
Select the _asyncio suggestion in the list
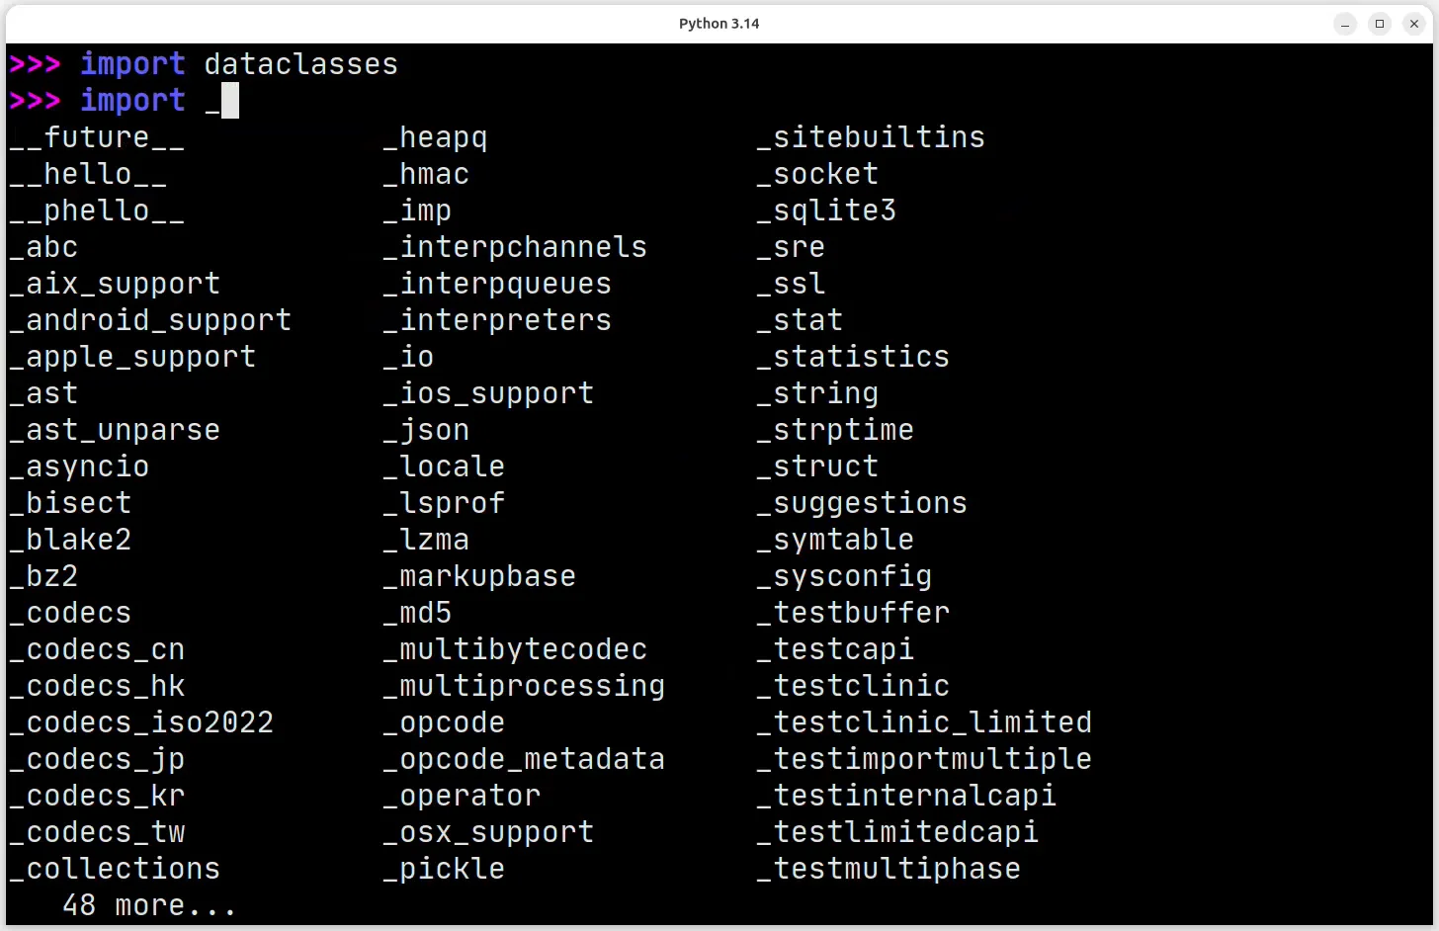[79, 466]
